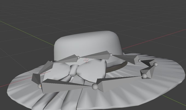
Task: Select the bone joint with orange dot
Action: click(40, 86)
